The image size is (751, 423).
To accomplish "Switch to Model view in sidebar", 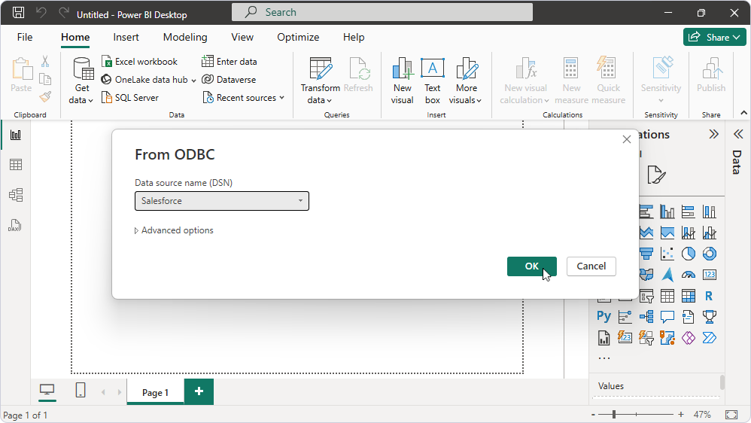I will [16, 195].
